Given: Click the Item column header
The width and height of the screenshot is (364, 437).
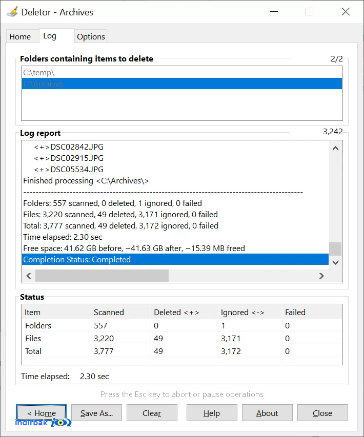Looking at the screenshot, I should point(56,312).
